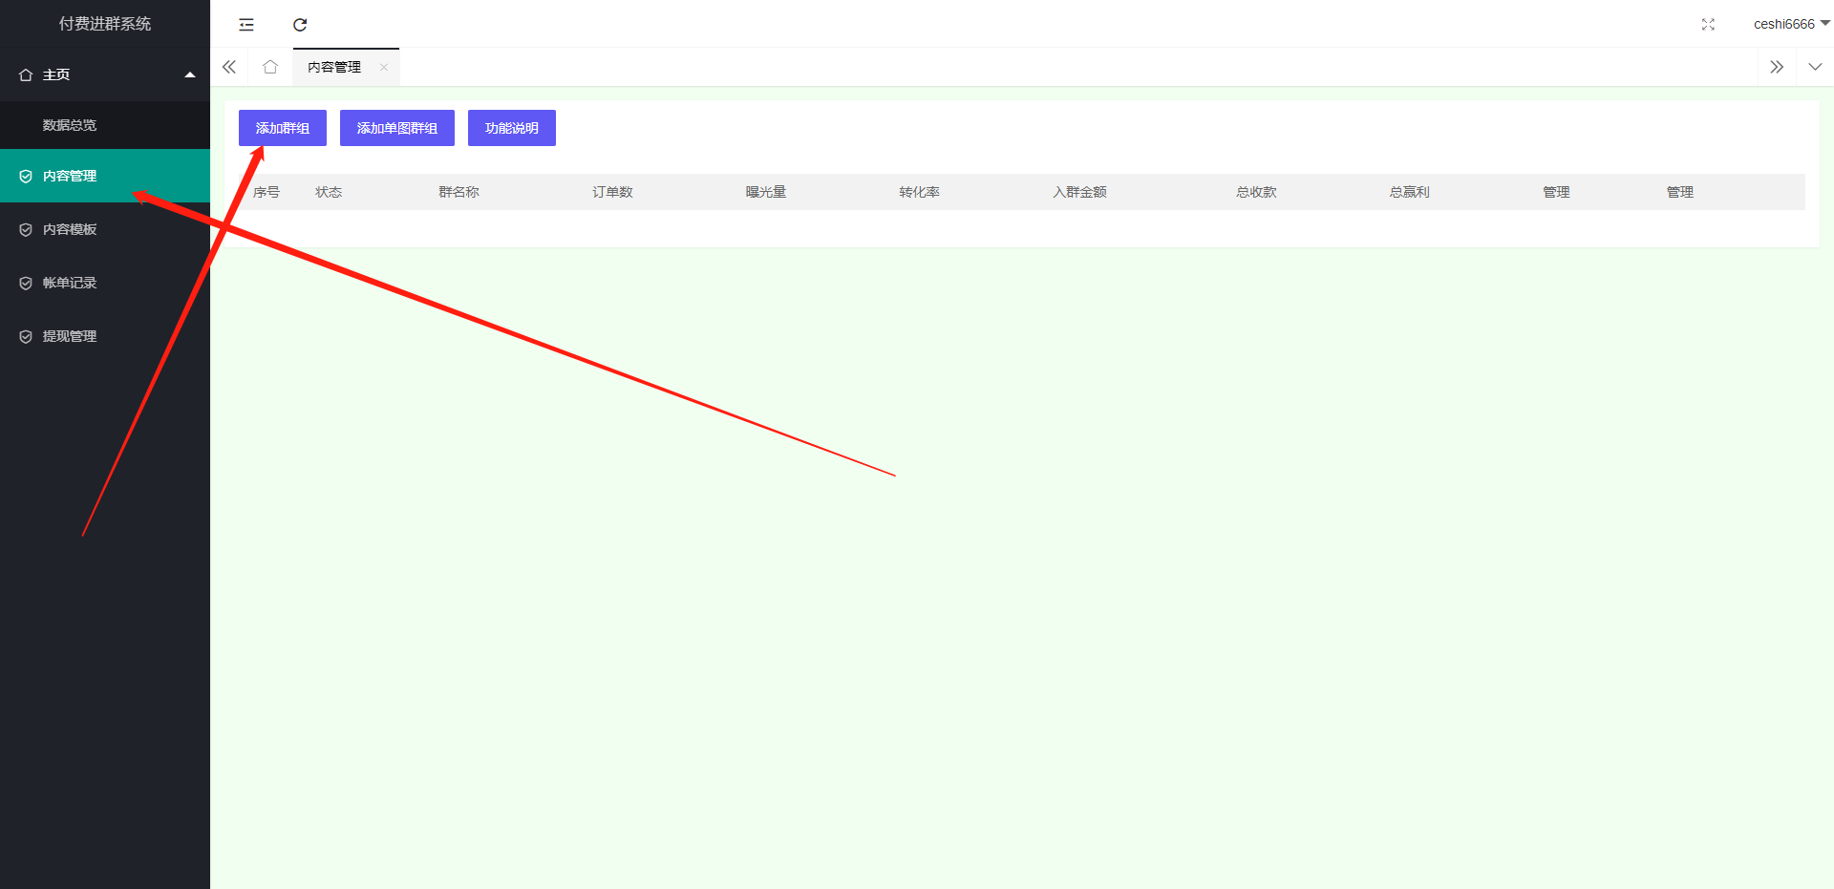Open 数据总览 in sidebar
The image size is (1834, 889).
(x=70, y=125)
